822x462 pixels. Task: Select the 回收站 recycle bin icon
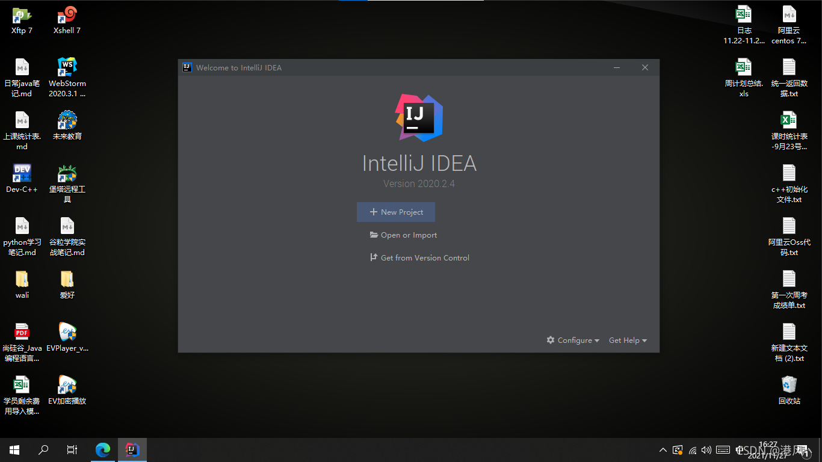[789, 390]
